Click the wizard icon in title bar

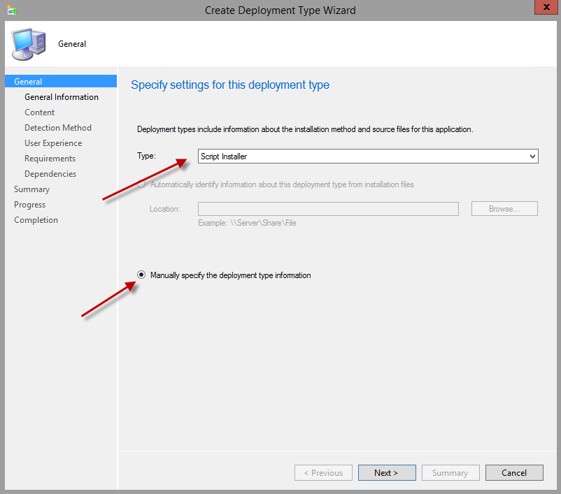(11, 10)
